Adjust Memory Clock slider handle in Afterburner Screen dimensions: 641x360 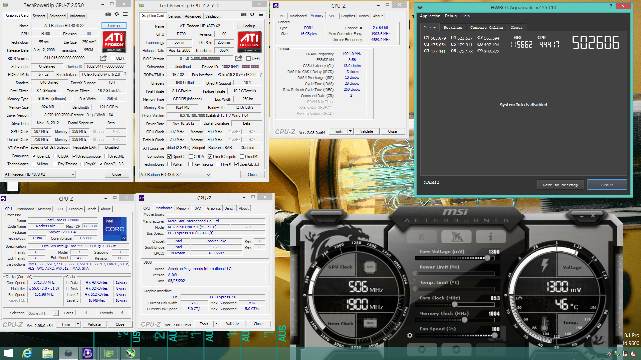464,320
